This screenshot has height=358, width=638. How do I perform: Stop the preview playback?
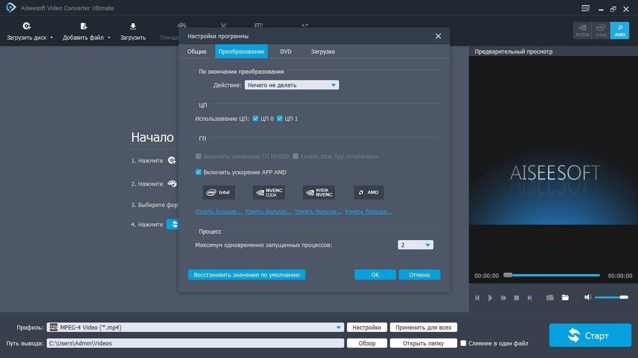[x=517, y=298]
